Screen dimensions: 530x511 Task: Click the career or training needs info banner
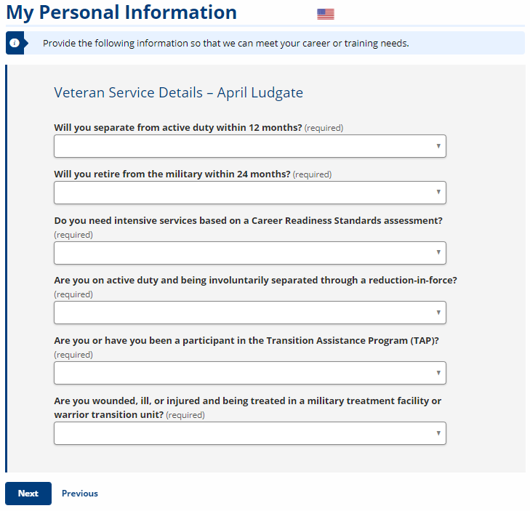coord(265,43)
